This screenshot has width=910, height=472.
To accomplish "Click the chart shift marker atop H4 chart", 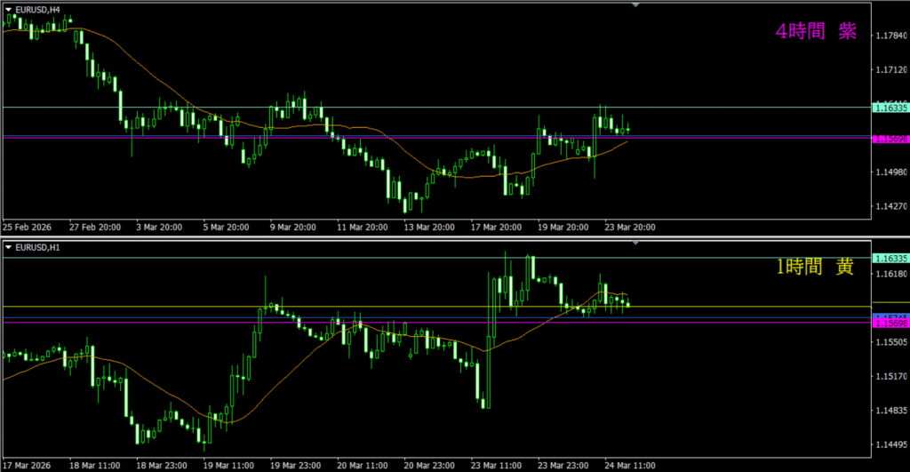I will click(635, 4).
